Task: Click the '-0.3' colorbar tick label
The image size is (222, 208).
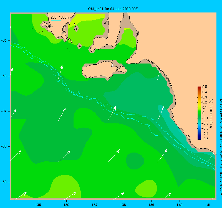Action: (205, 128)
